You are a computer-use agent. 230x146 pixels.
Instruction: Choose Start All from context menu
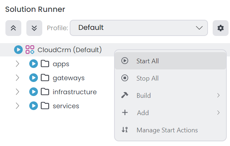[x=147, y=61]
